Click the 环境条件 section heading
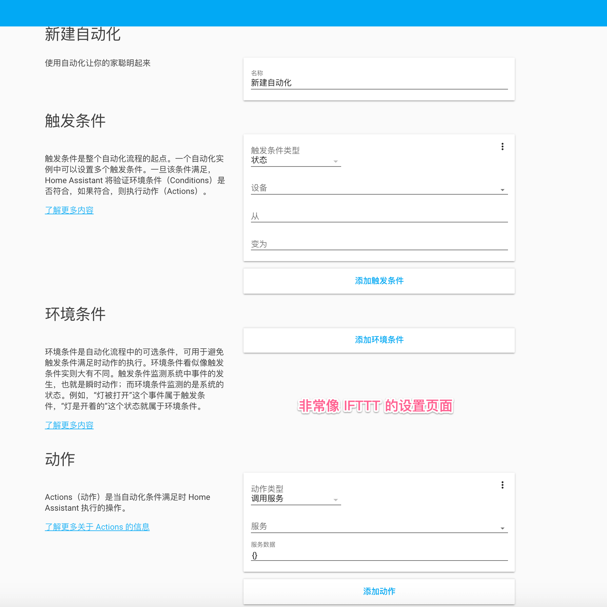Viewport: 607px width, 607px height. (75, 314)
